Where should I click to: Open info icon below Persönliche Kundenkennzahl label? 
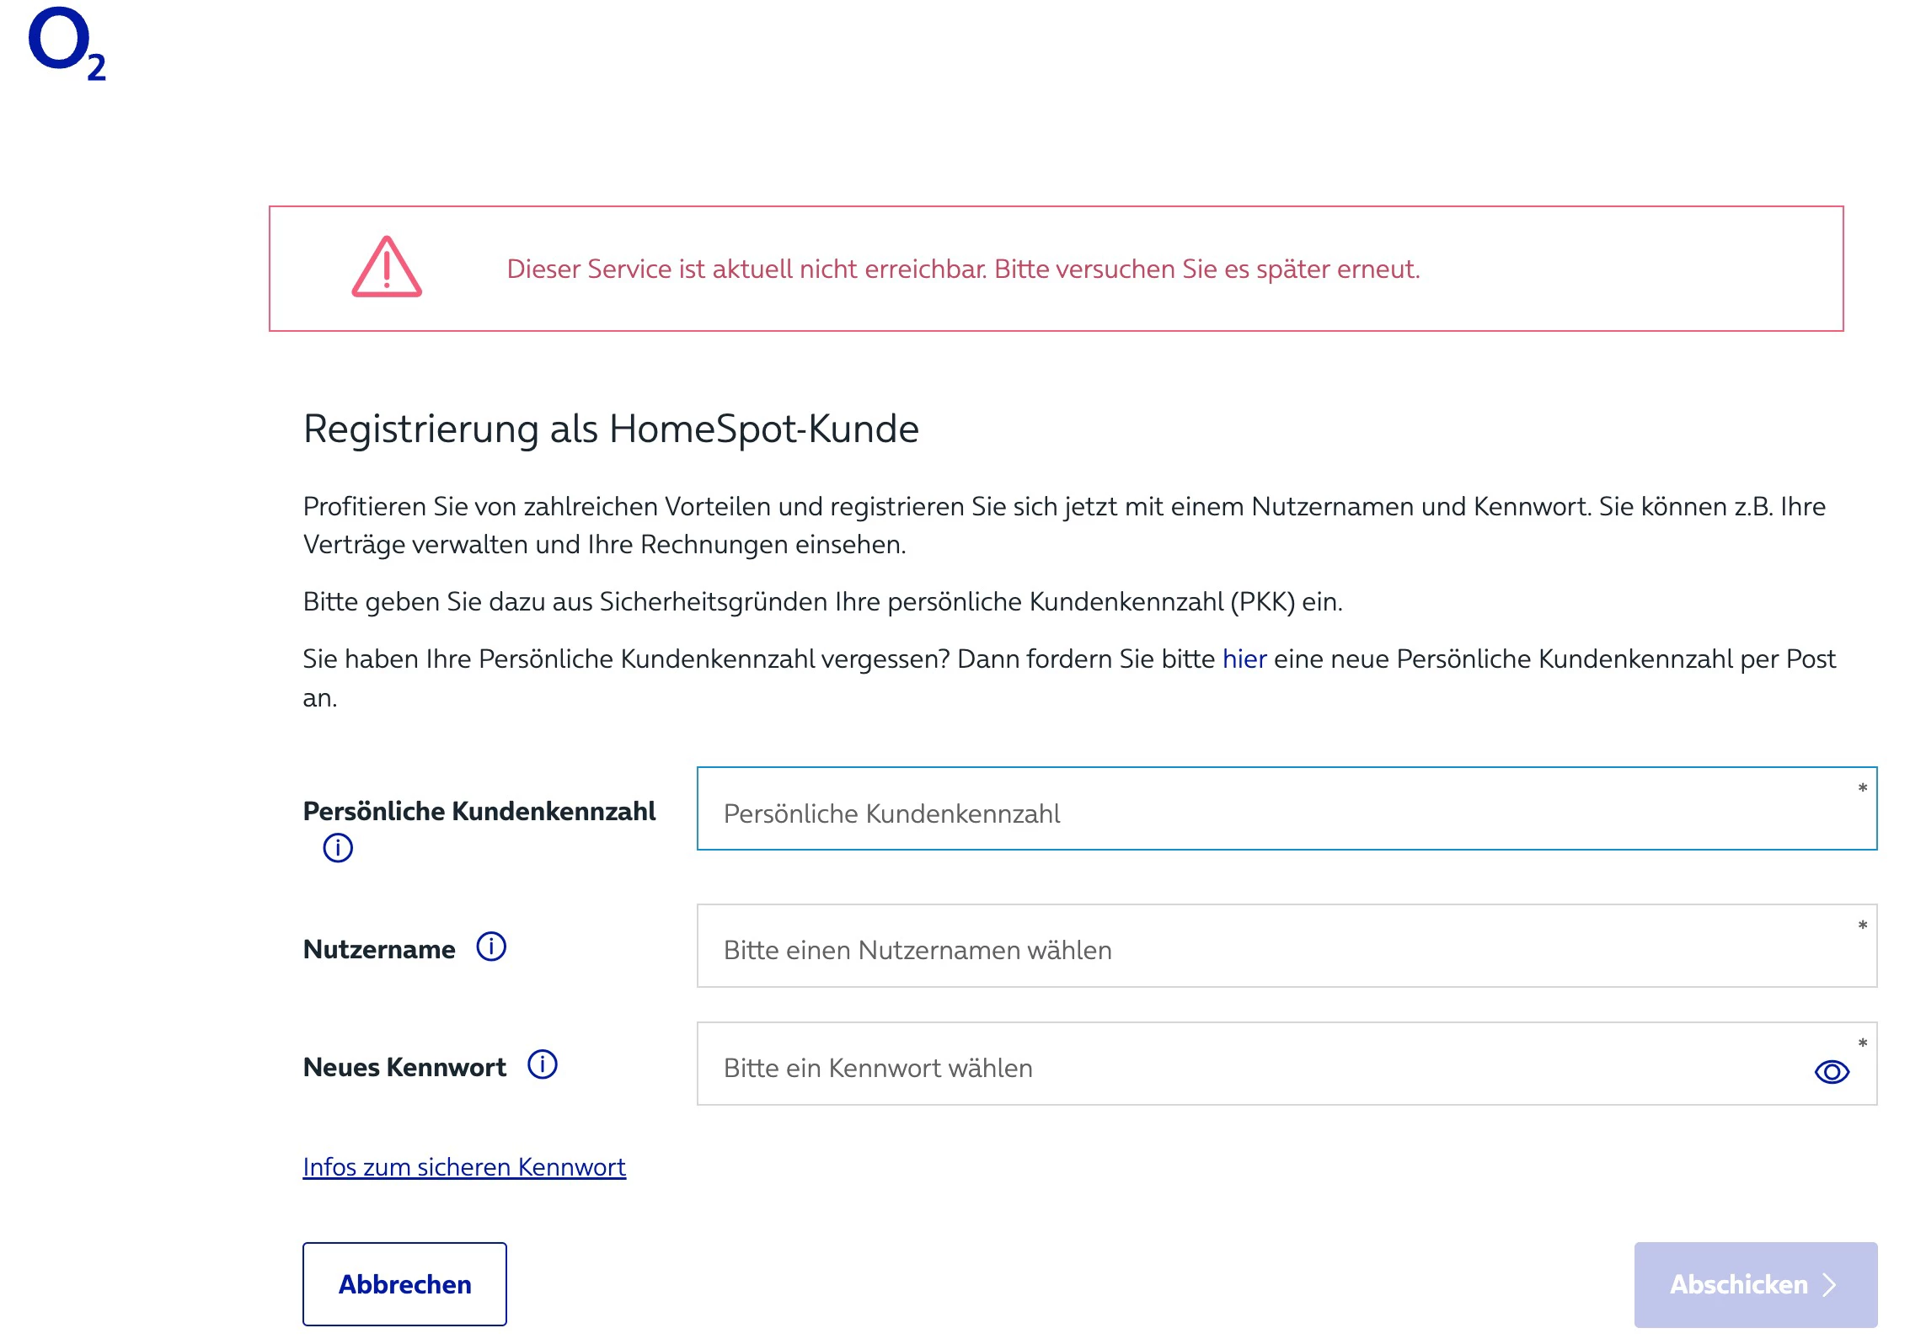[x=338, y=847]
